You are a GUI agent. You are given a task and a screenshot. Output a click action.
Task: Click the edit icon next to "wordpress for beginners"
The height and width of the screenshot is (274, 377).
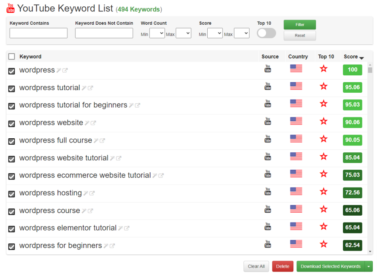pos(105,245)
